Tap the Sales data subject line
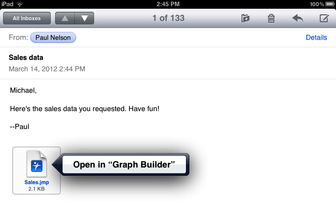This screenshot has width=336, height=213. coord(26,58)
